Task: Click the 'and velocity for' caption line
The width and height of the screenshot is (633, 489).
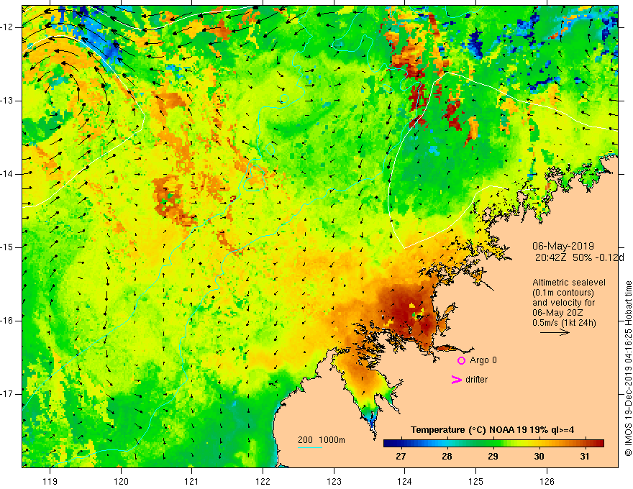Action: click(x=563, y=303)
